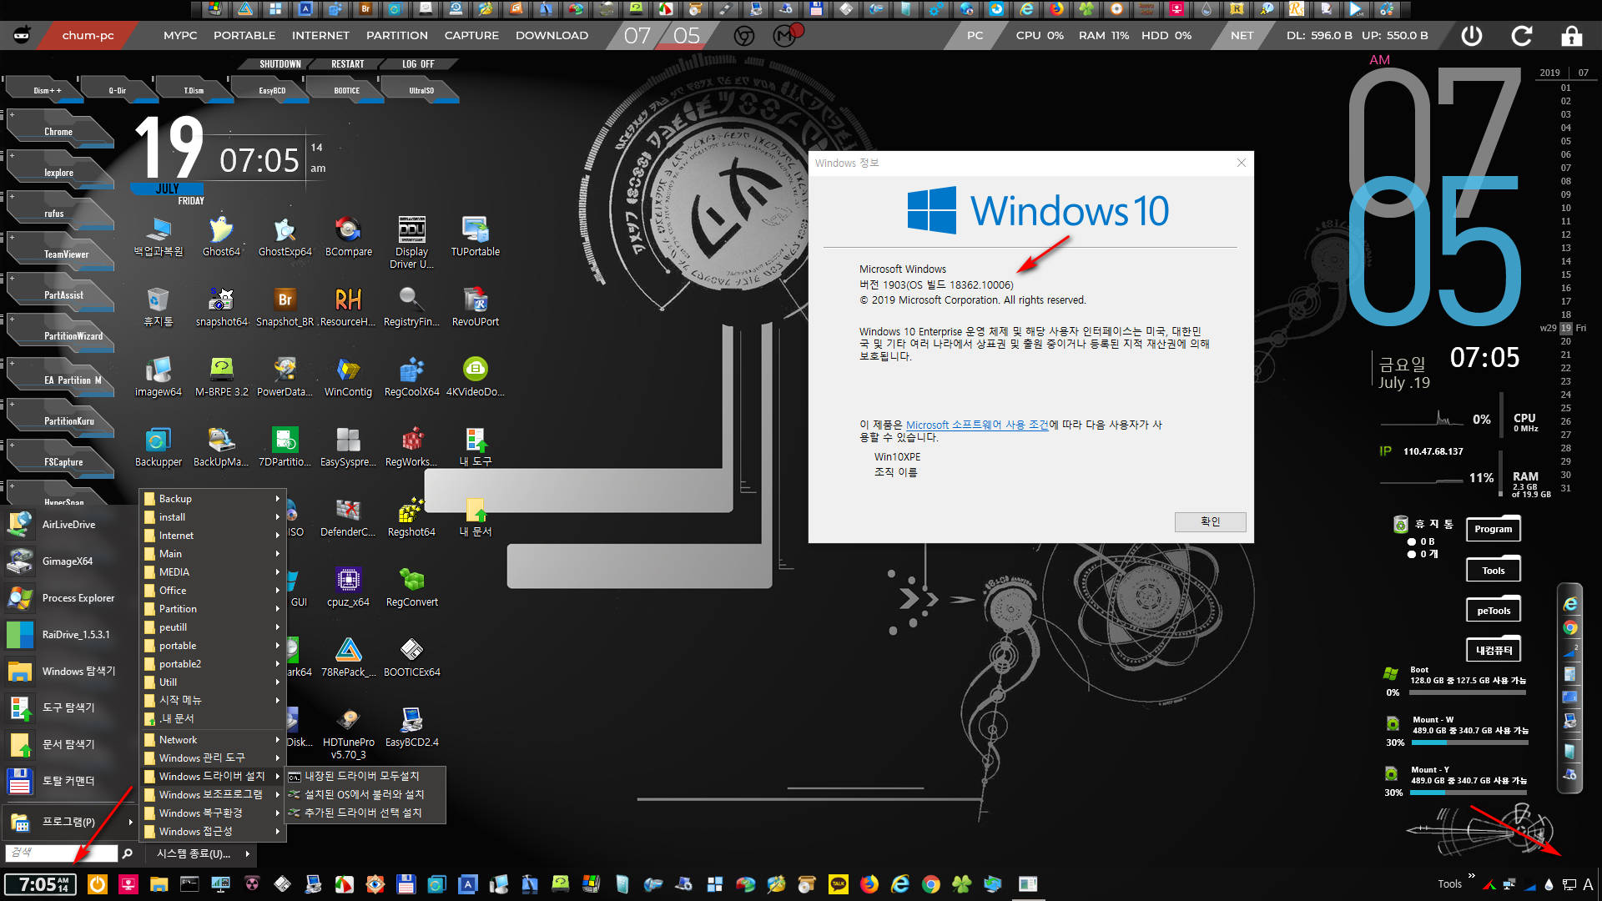Launch Backupper desktop icon

158,447
